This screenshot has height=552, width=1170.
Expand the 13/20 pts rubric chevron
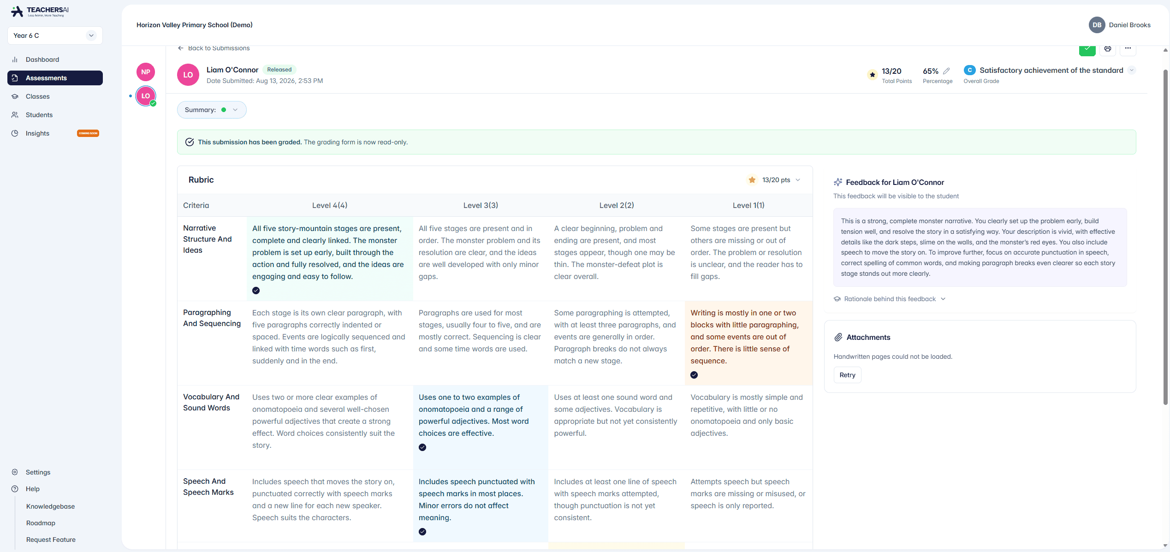click(x=798, y=180)
